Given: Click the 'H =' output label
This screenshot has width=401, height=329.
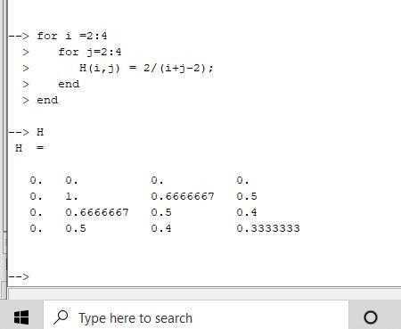Looking at the screenshot, I should pos(29,148).
